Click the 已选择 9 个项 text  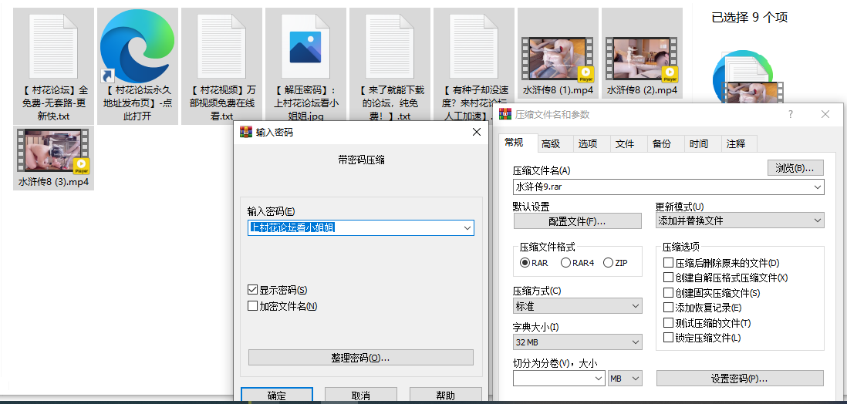pyautogui.click(x=749, y=17)
